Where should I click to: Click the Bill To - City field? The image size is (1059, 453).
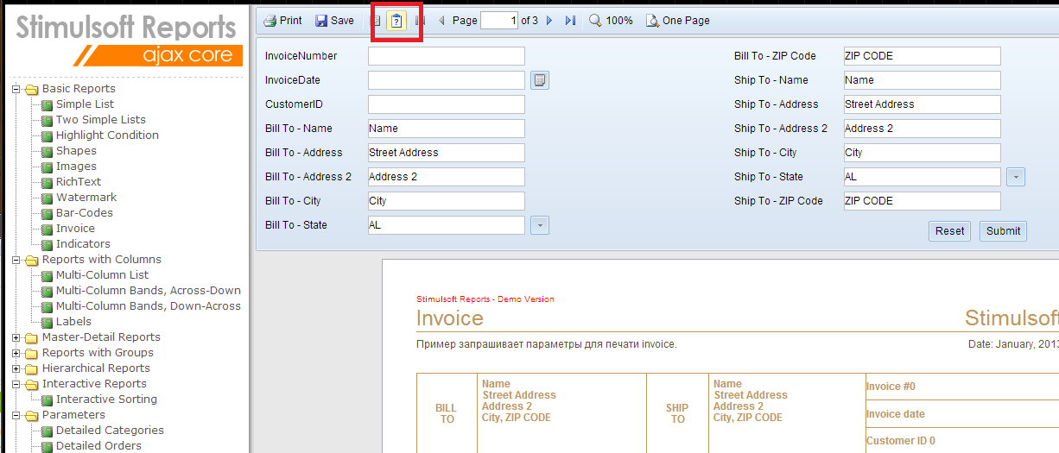pos(447,201)
